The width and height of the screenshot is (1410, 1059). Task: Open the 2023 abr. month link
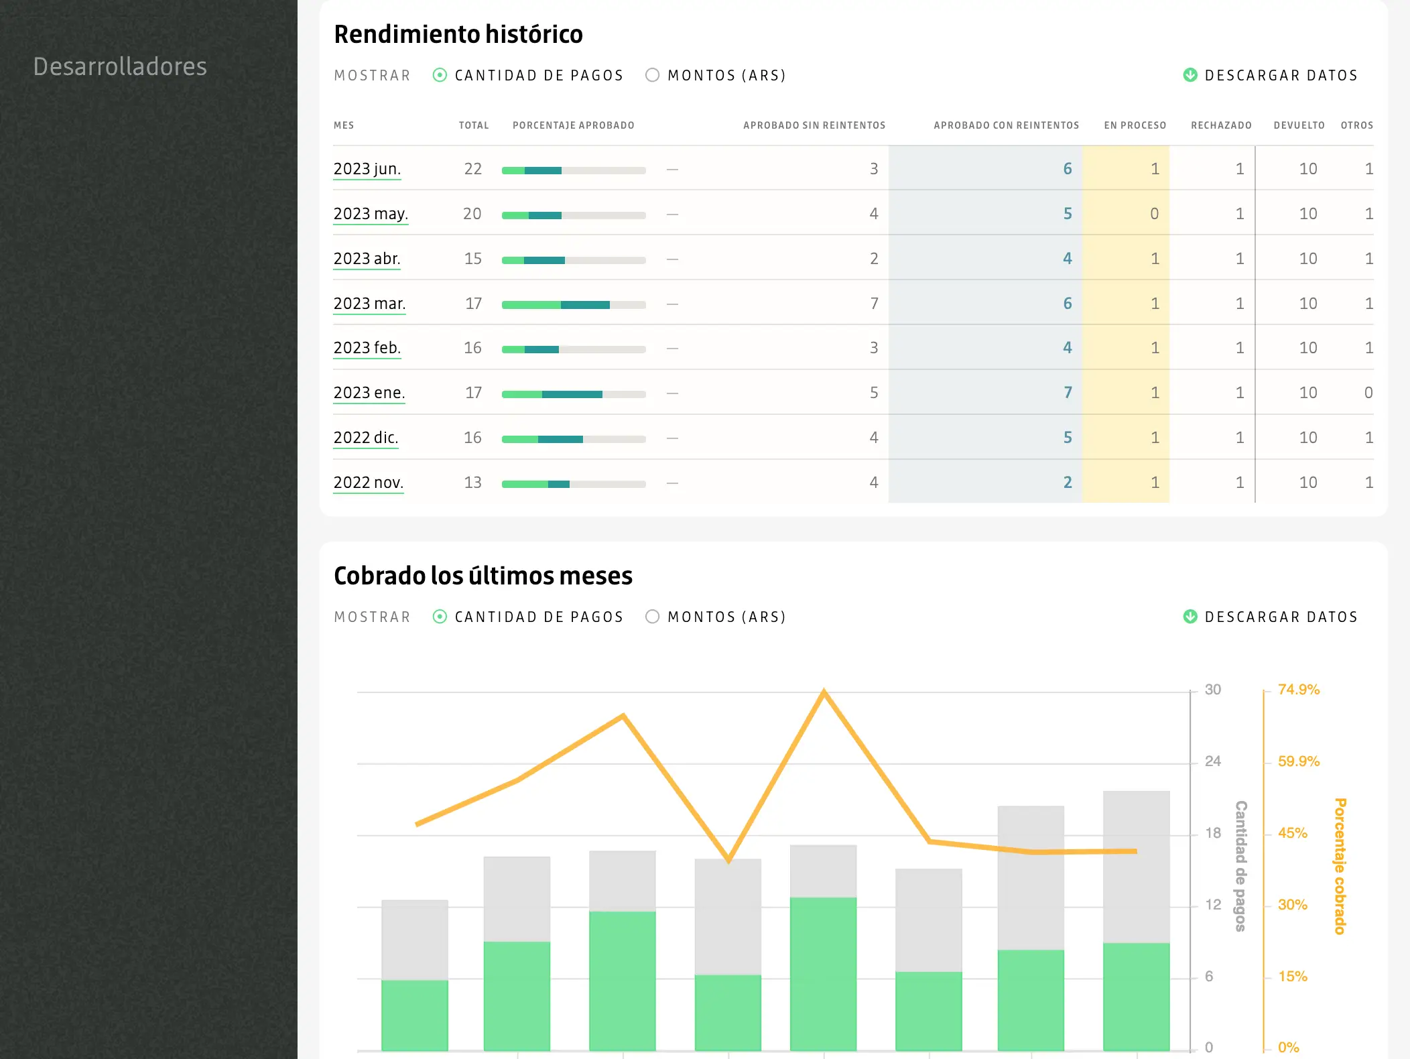(x=367, y=259)
